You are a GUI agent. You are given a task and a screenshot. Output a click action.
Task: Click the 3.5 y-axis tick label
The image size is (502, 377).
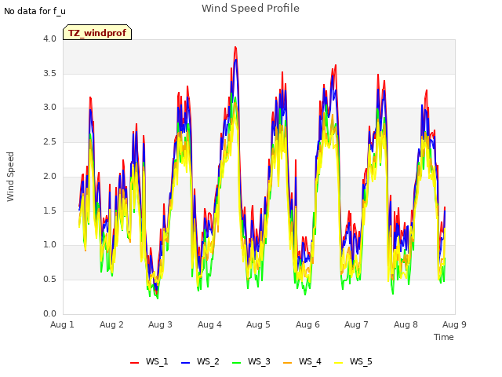coord(49,73)
